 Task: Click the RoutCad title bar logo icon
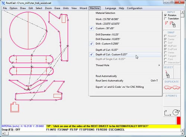coord(3,3)
